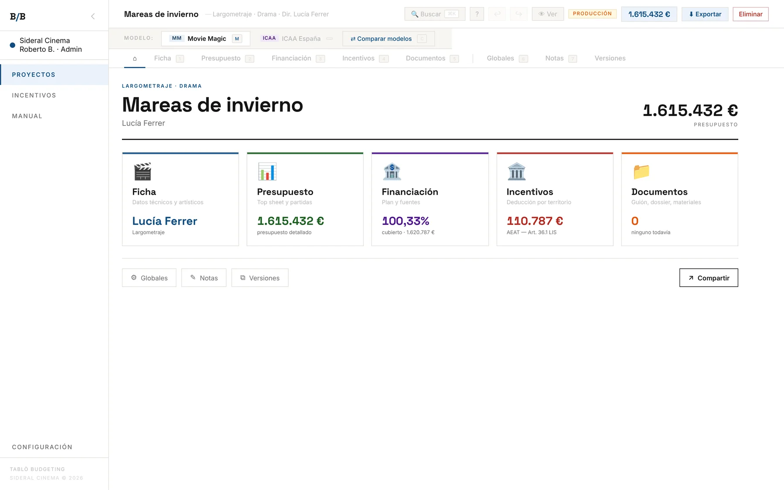
Task: Click 'AEAT — Art. 36.1 LIS' text
Action: (x=531, y=233)
